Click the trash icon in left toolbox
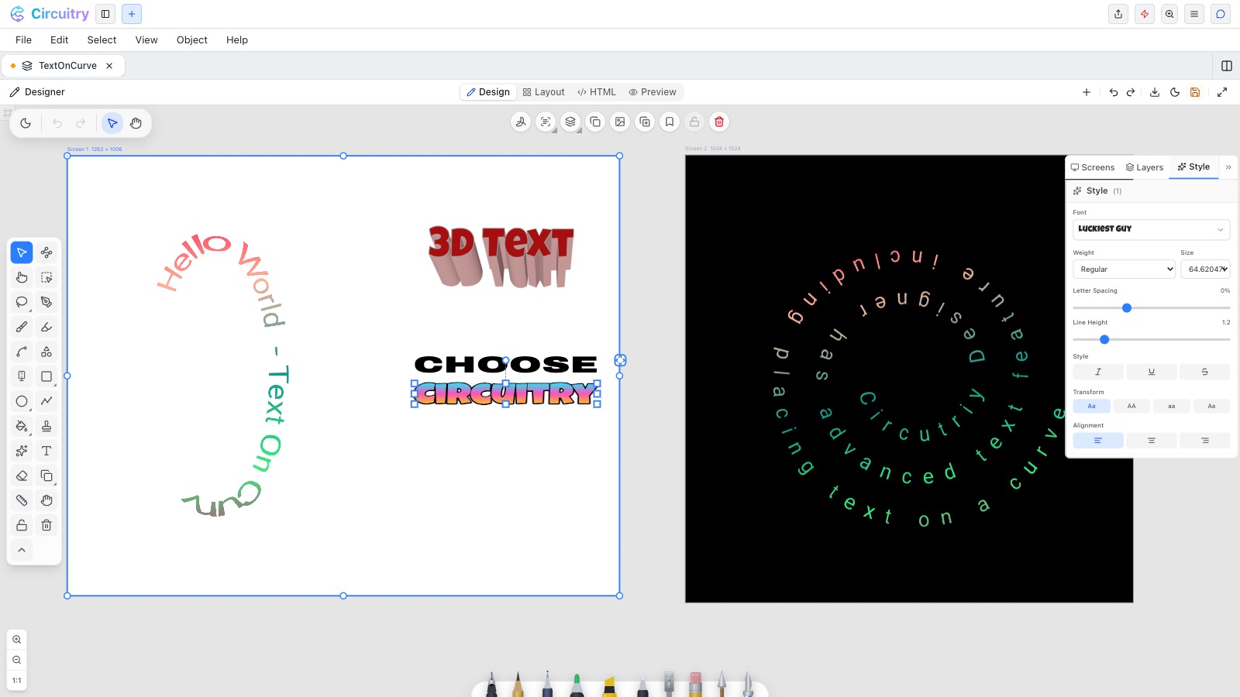Viewport: 1240px width, 697px height. pyautogui.click(x=46, y=525)
